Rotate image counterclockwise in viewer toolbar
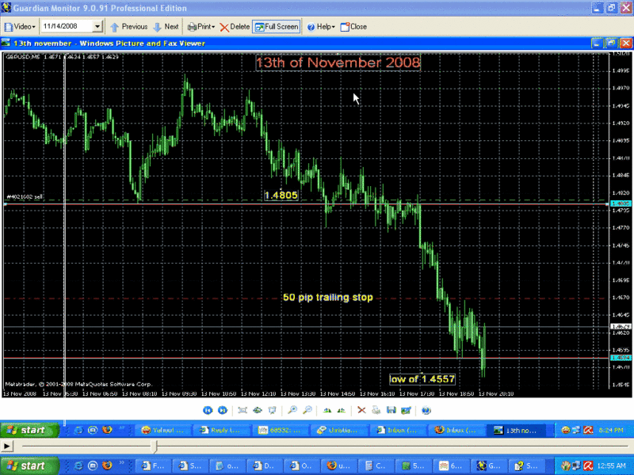This screenshot has height=475, width=634. [342, 410]
